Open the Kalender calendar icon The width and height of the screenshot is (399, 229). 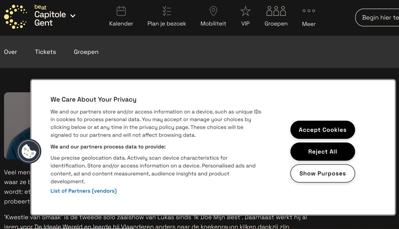[121, 11]
